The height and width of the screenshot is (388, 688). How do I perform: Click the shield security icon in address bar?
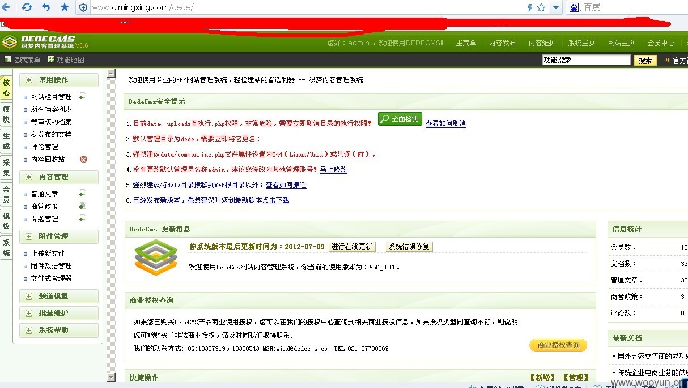(x=83, y=7)
